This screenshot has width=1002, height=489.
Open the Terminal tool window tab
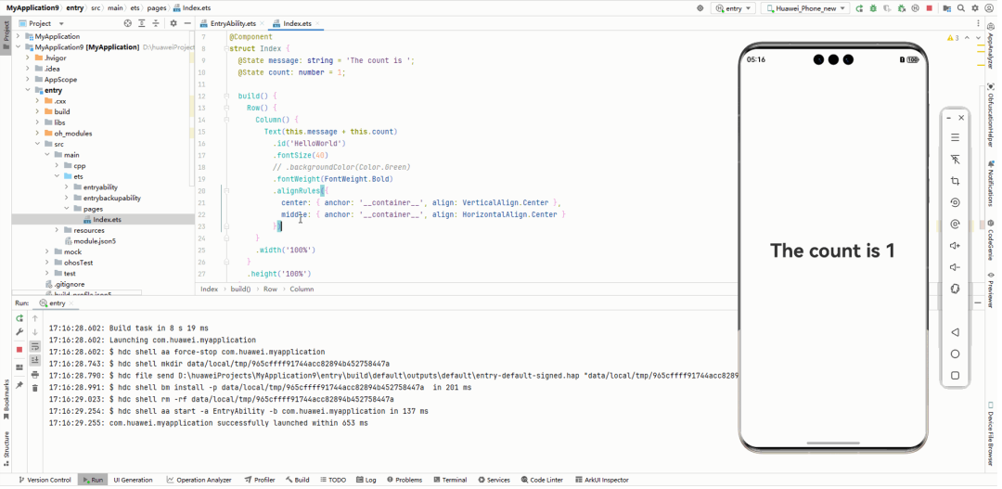pos(449,480)
